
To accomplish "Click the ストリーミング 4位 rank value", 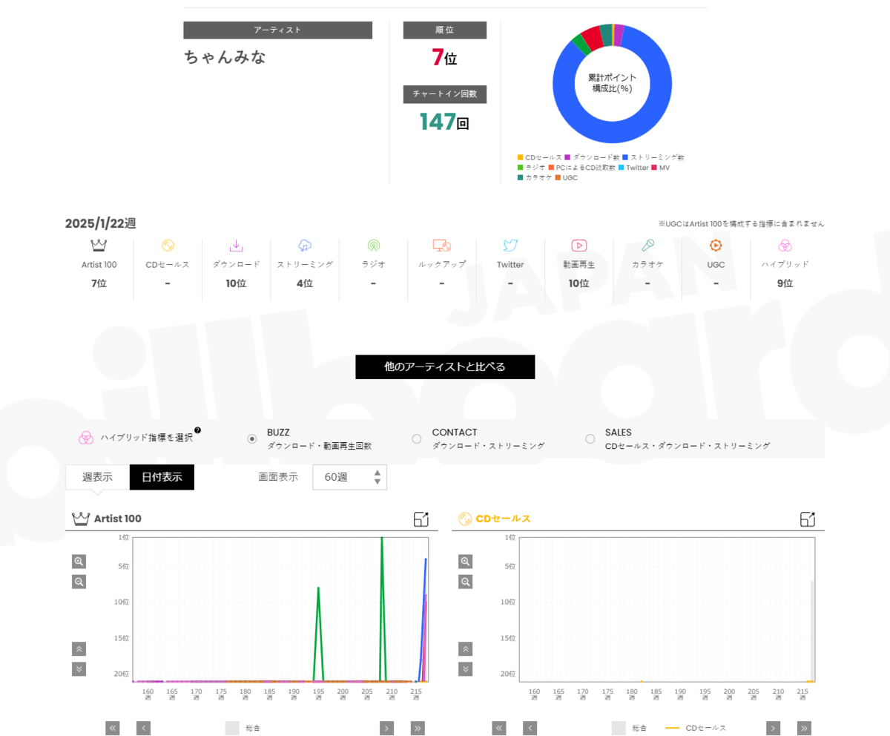I will pos(305,283).
